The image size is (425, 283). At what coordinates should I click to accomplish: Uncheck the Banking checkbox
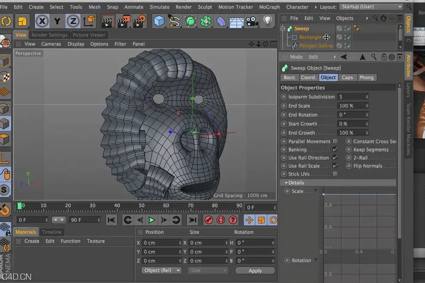[335, 149]
